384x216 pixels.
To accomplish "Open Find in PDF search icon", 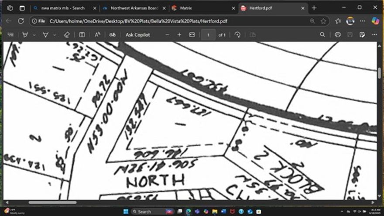I will [322, 34].
